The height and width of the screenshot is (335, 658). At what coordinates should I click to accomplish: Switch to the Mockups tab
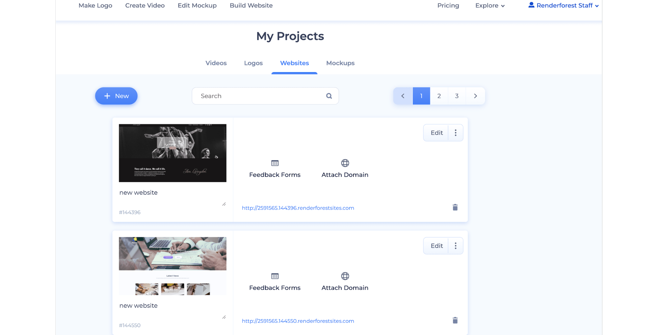340,63
